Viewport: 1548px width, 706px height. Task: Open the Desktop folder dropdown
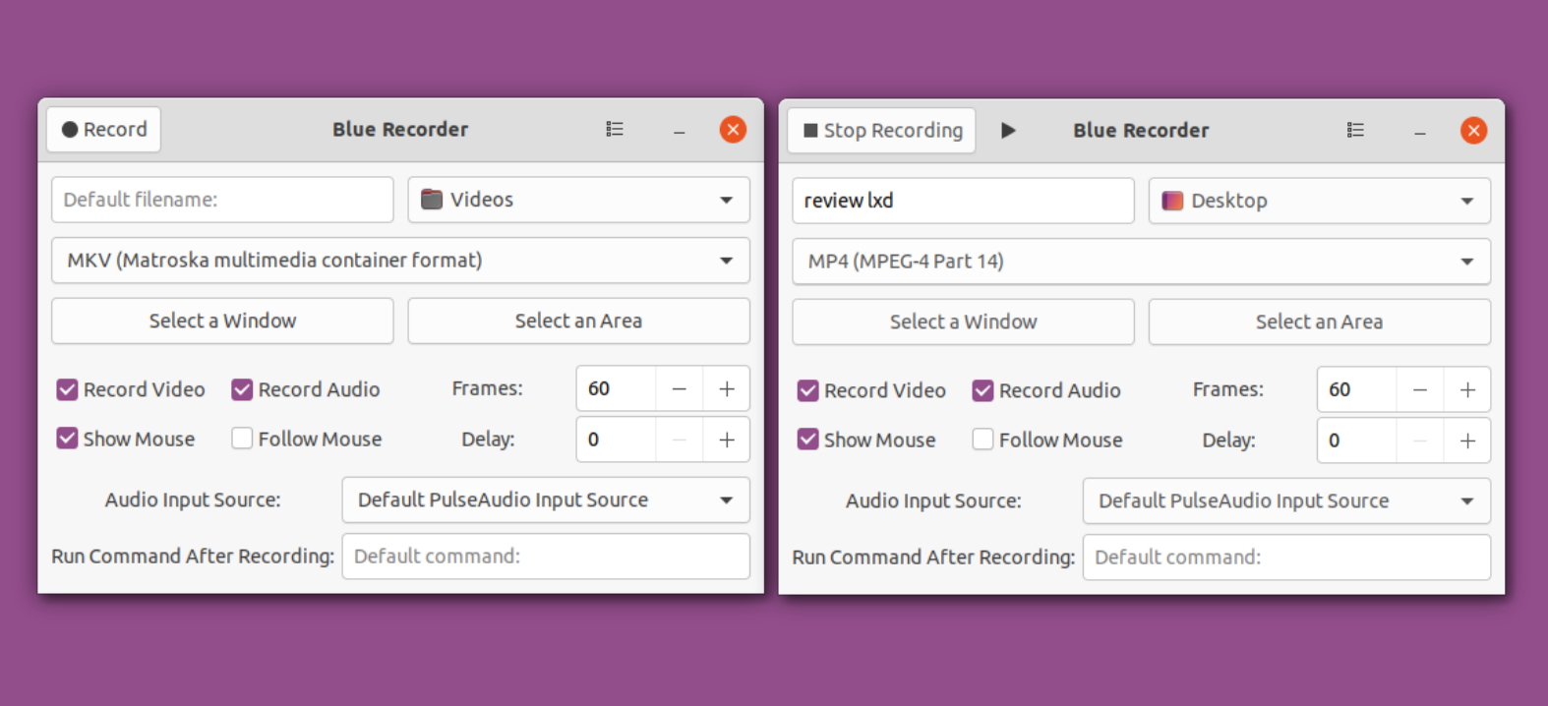(1320, 201)
